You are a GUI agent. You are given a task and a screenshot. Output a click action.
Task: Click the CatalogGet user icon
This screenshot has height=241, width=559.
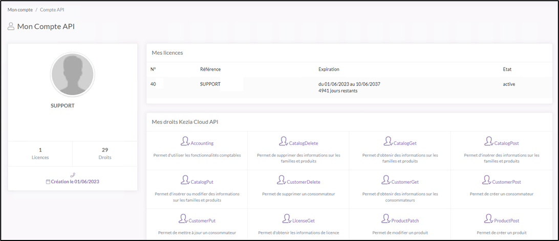click(x=388, y=141)
